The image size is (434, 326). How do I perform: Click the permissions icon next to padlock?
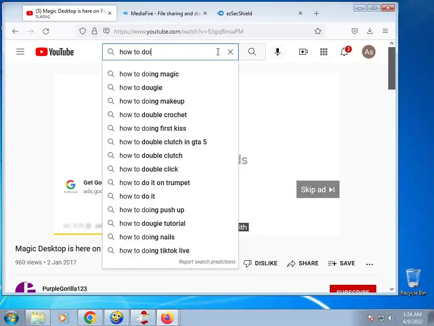tap(106, 31)
